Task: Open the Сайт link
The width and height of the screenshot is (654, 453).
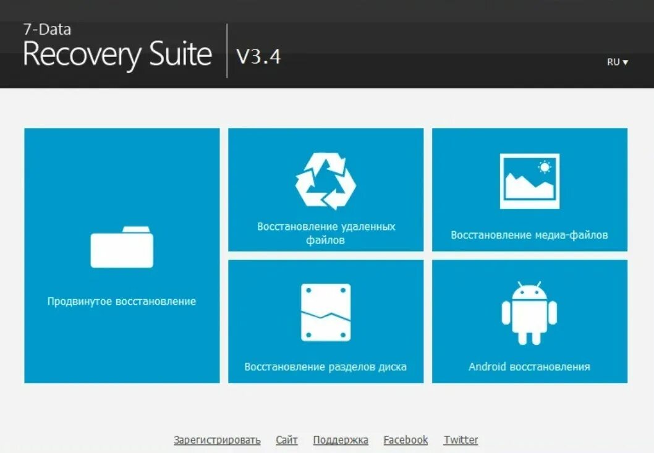Action: [x=287, y=440]
